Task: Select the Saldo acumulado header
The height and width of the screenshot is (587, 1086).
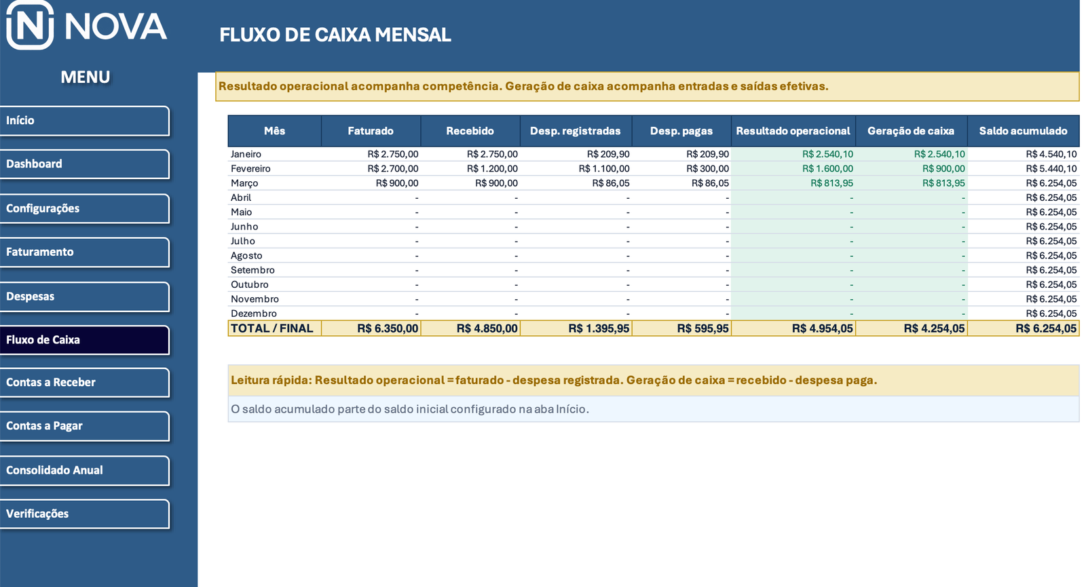Action: (1023, 131)
